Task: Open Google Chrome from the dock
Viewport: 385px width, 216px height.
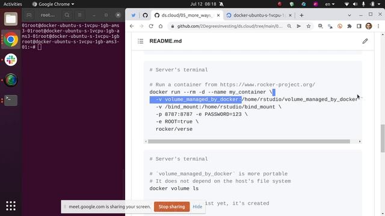Action: pos(11,40)
